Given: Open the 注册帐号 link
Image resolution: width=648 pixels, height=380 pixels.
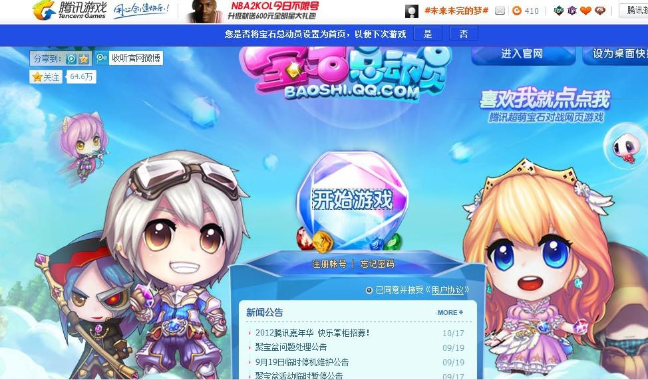Looking at the screenshot, I should (329, 264).
